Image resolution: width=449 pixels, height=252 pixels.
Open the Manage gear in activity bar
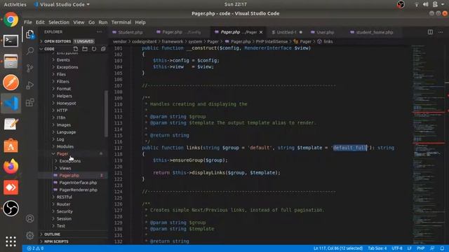tap(30, 235)
